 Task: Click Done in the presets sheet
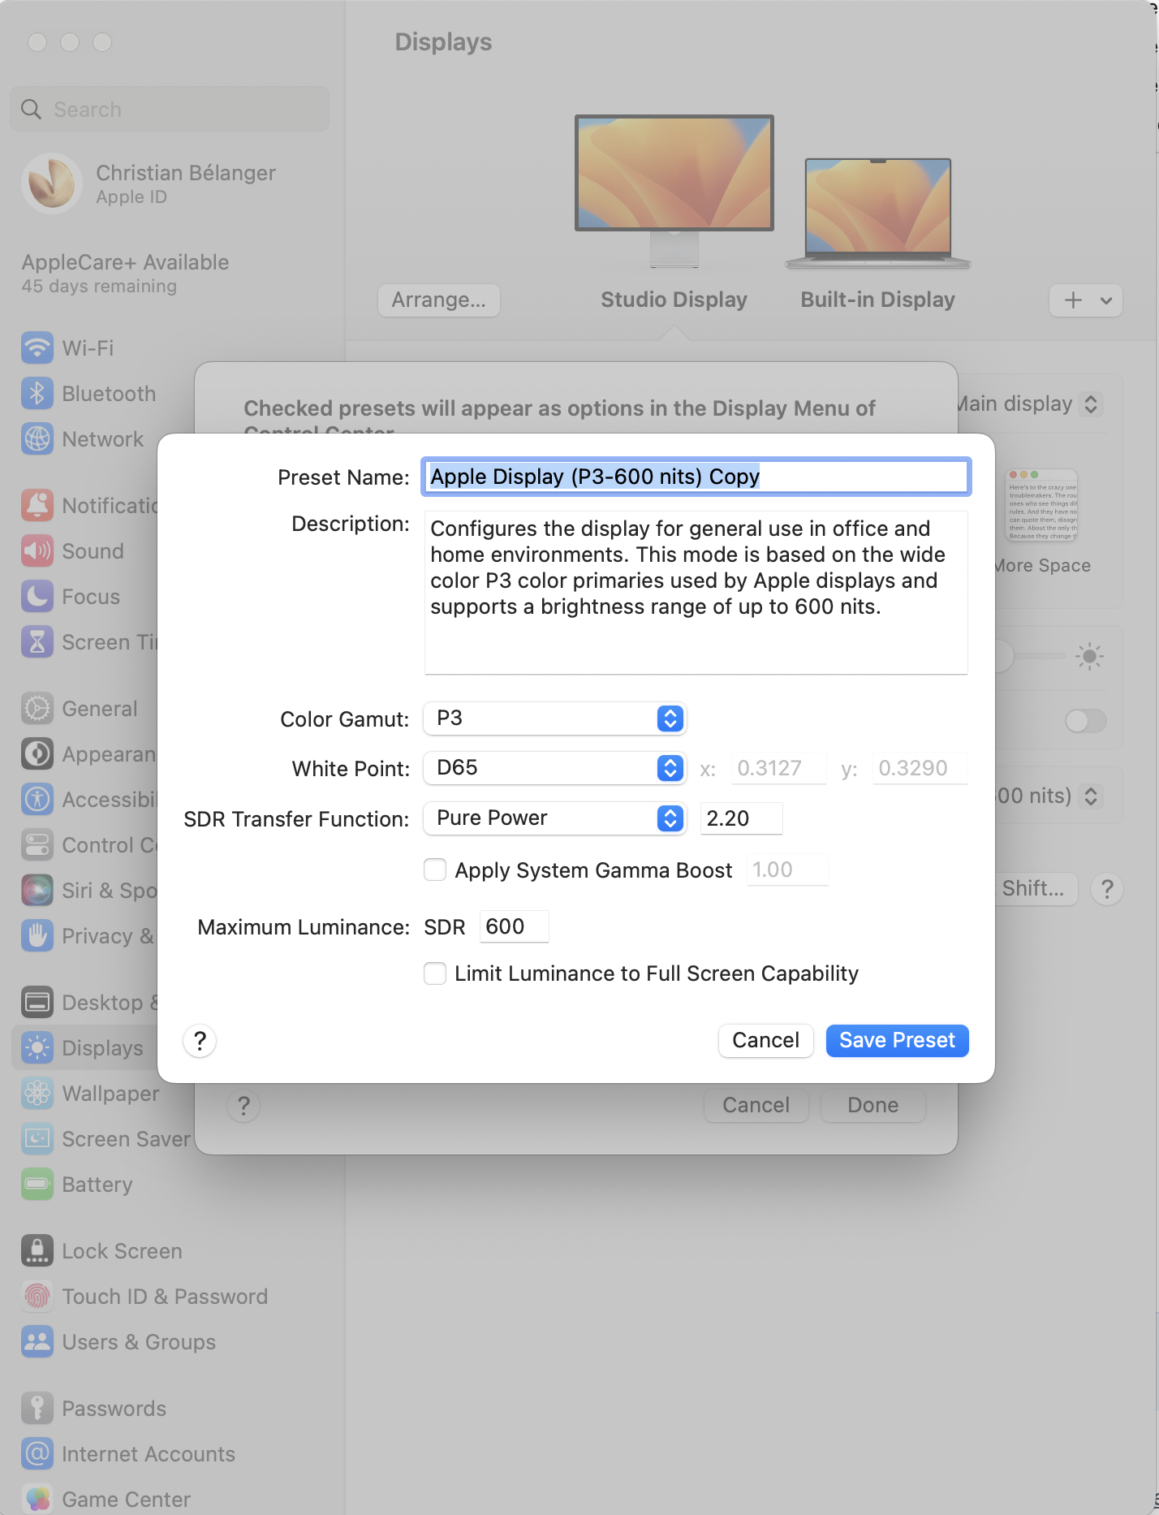pyautogui.click(x=872, y=1106)
